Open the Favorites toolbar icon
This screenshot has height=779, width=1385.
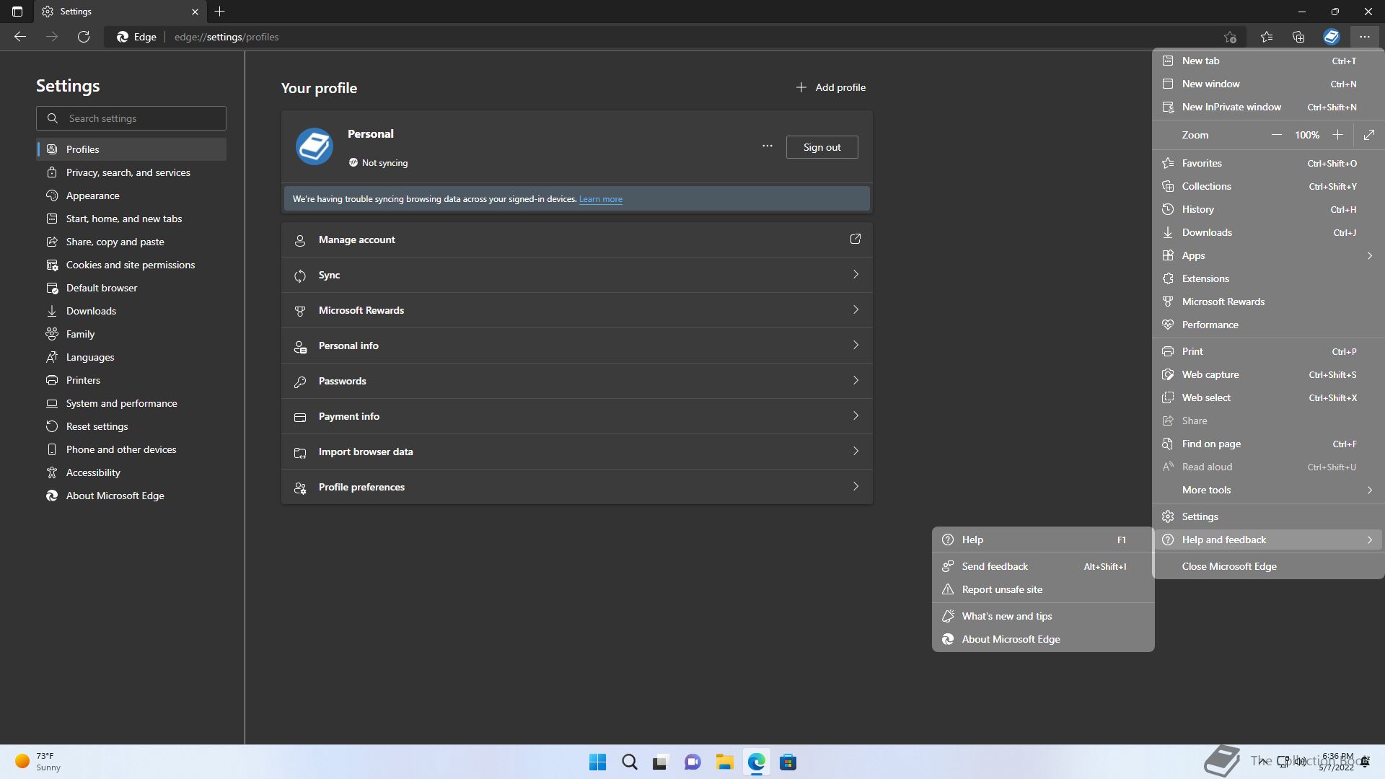1267,37
